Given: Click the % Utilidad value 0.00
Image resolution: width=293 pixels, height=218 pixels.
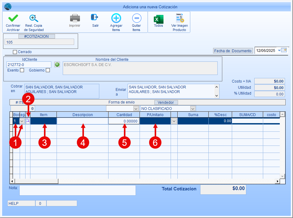Looking at the screenshot, I should point(270,94).
